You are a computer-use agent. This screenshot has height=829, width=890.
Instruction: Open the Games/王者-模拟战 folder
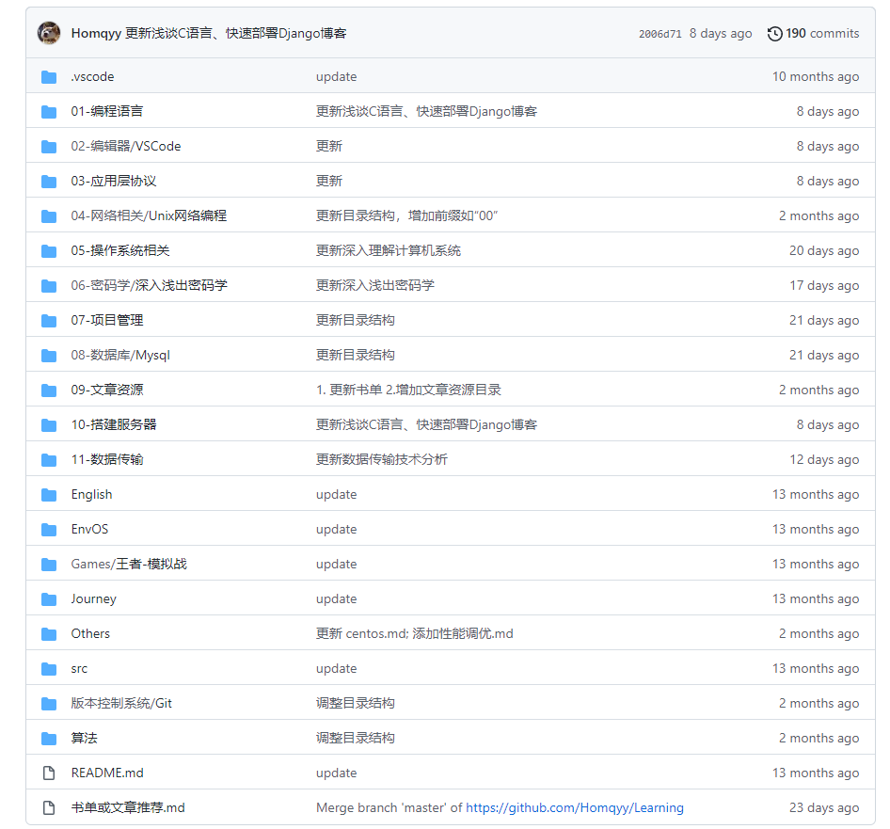pos(128,565)
